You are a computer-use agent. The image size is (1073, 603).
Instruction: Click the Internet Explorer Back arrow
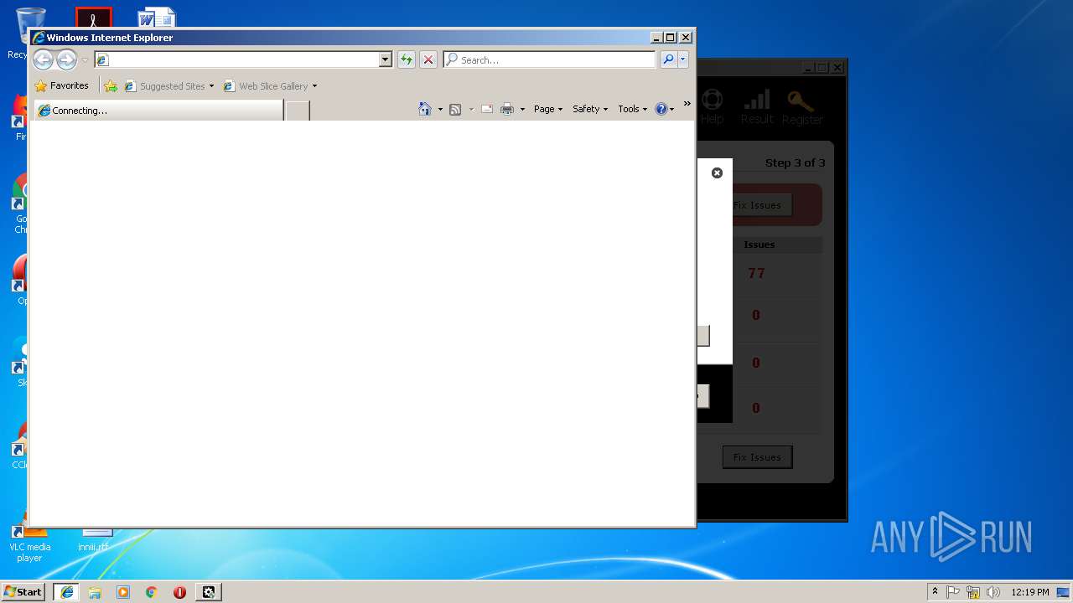pyautogui.click(x=43, y=59)
